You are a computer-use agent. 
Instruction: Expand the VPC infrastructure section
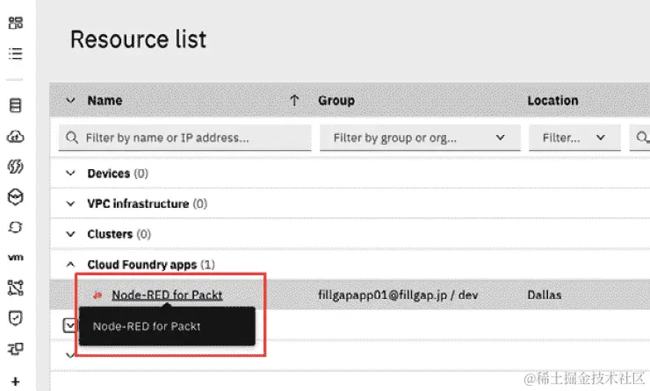coord(70,203)
